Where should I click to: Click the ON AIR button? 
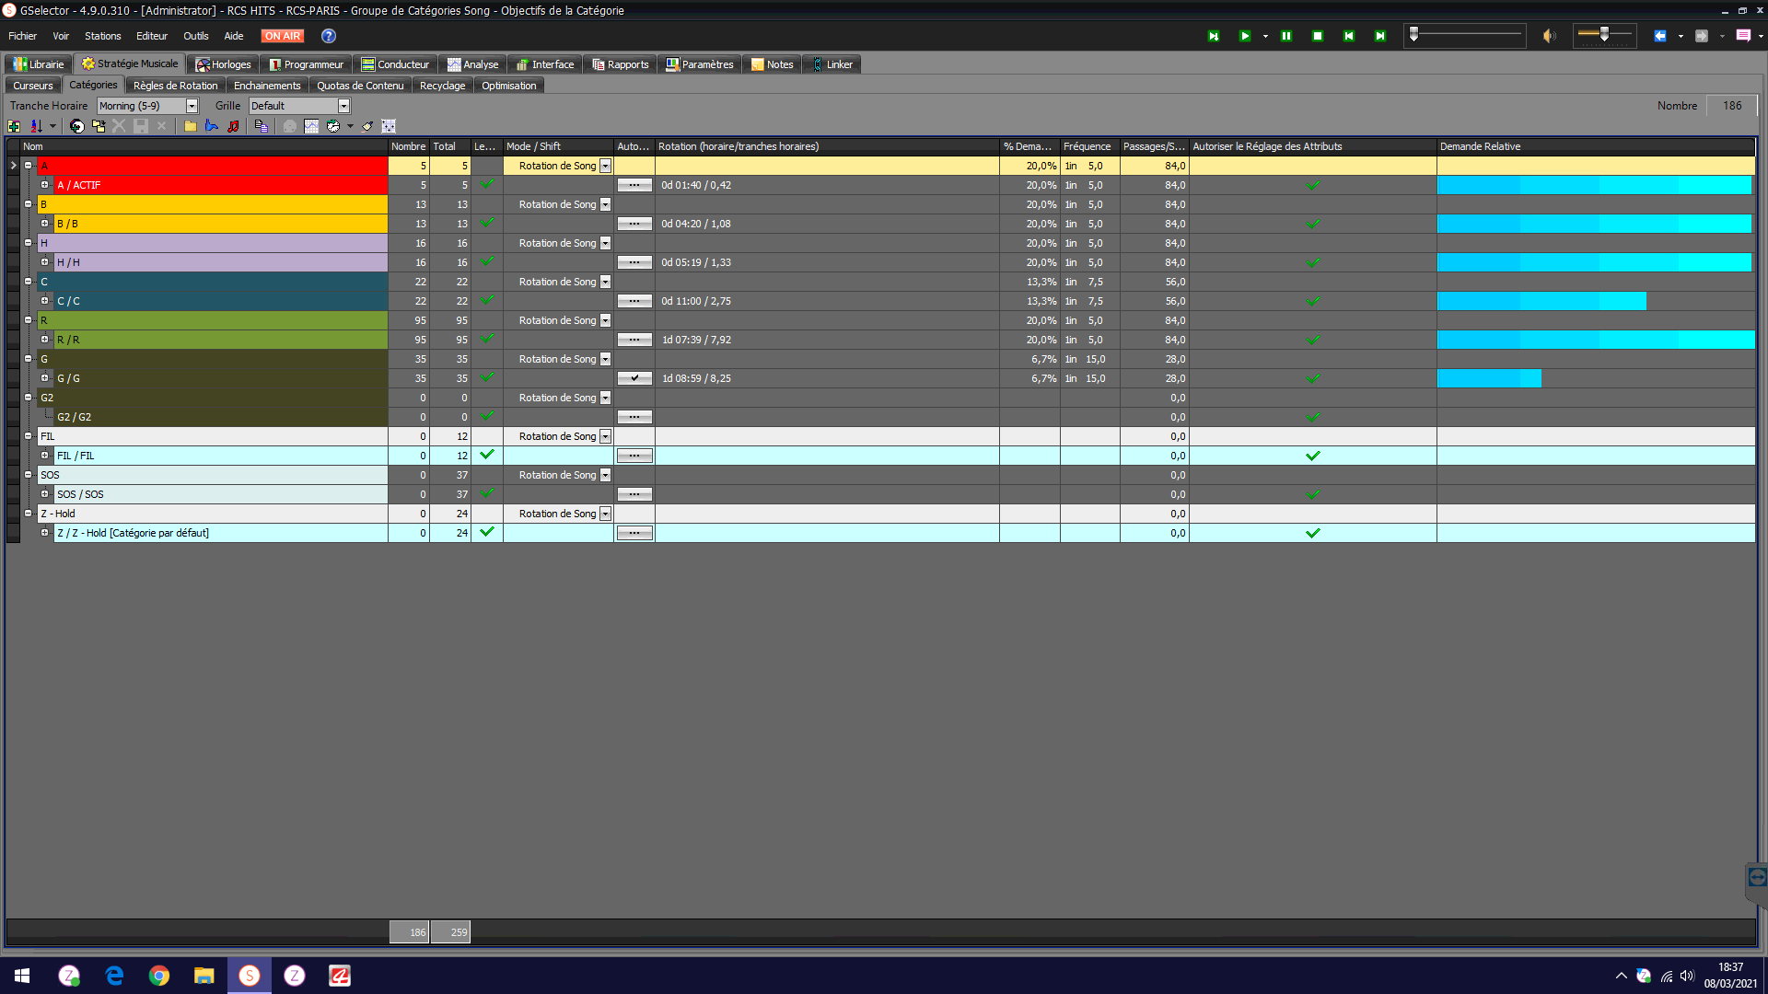coord(283,36)
